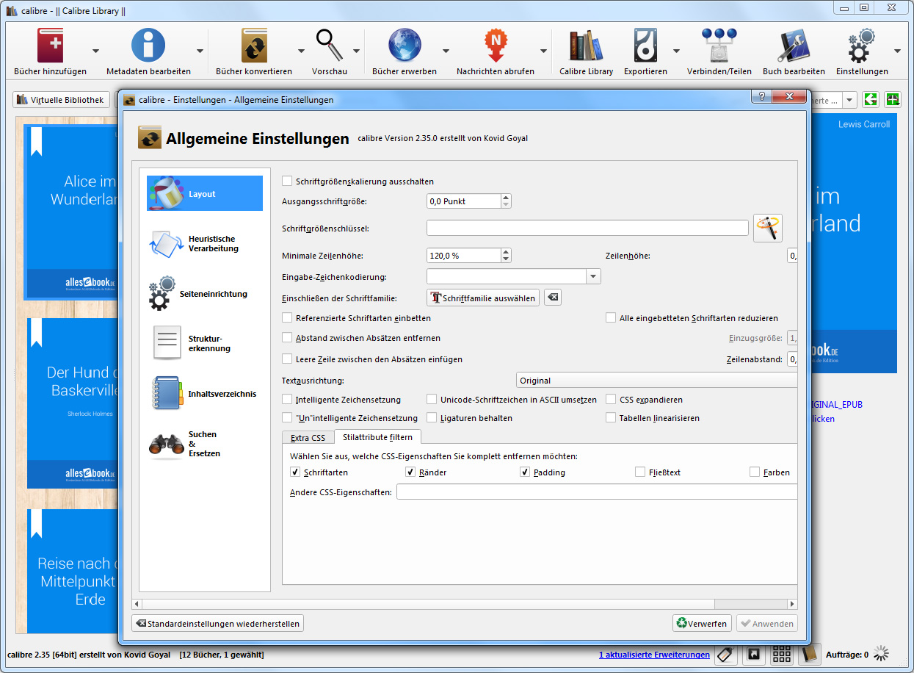Check Alle eingebetteten Schriftarten reduzieren
The height and width of the screenshot is (673, 914).
click(611, 318)
